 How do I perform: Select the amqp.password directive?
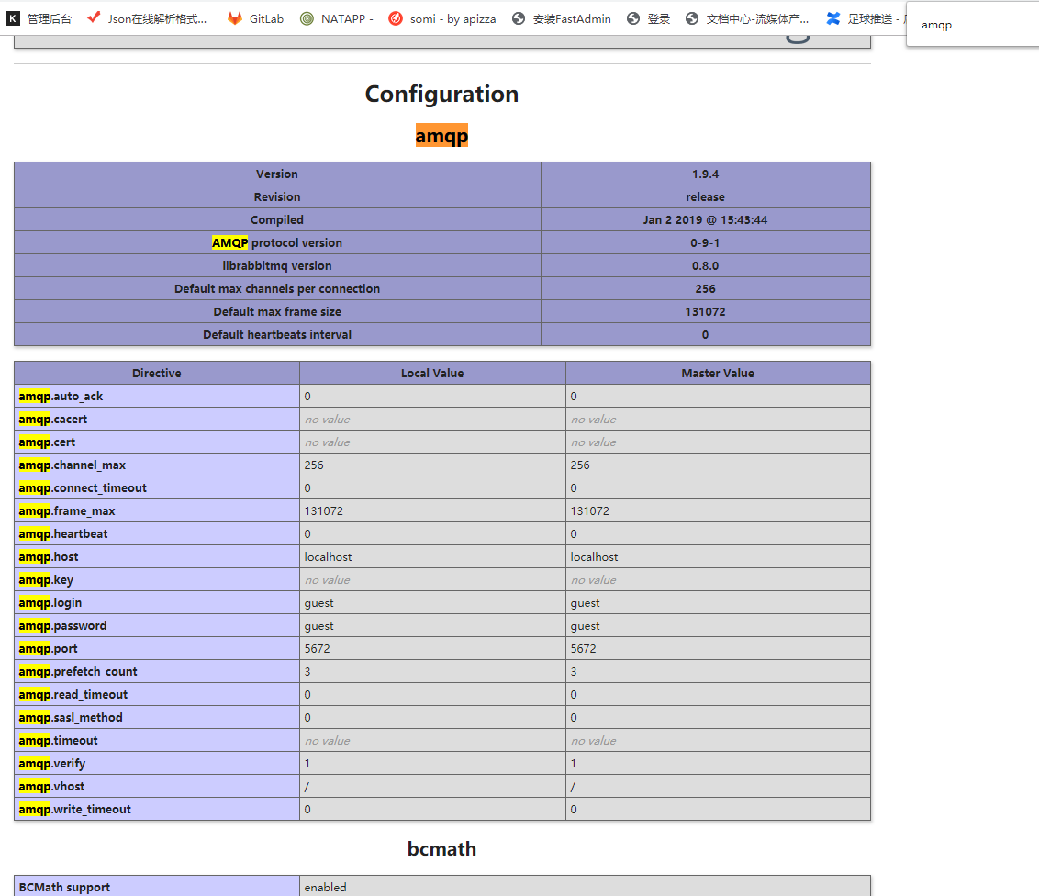pos(62,625)
